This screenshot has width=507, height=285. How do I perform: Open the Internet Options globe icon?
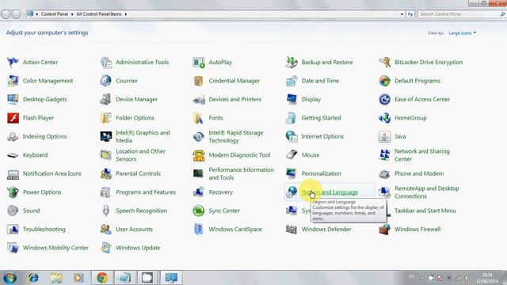pyautogui.click(x=292, y=136)
